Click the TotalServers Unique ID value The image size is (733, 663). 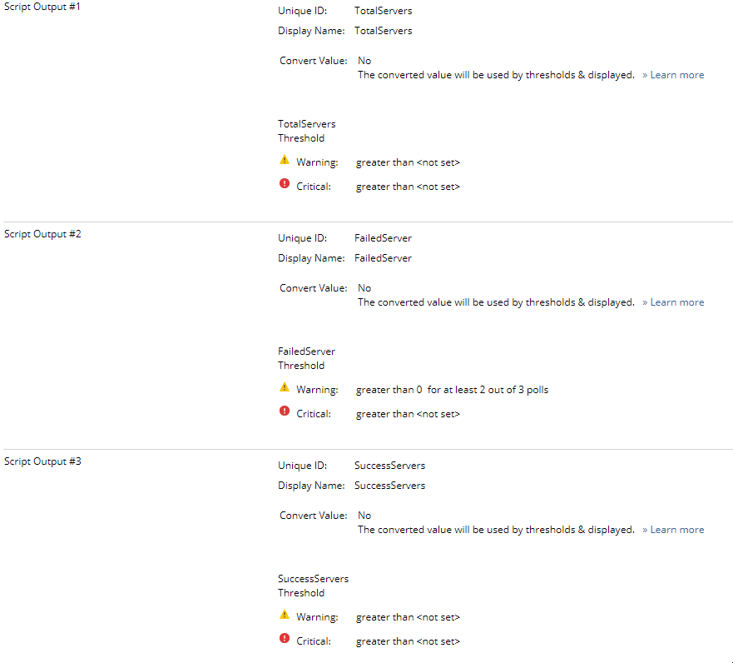coord(383,11)
